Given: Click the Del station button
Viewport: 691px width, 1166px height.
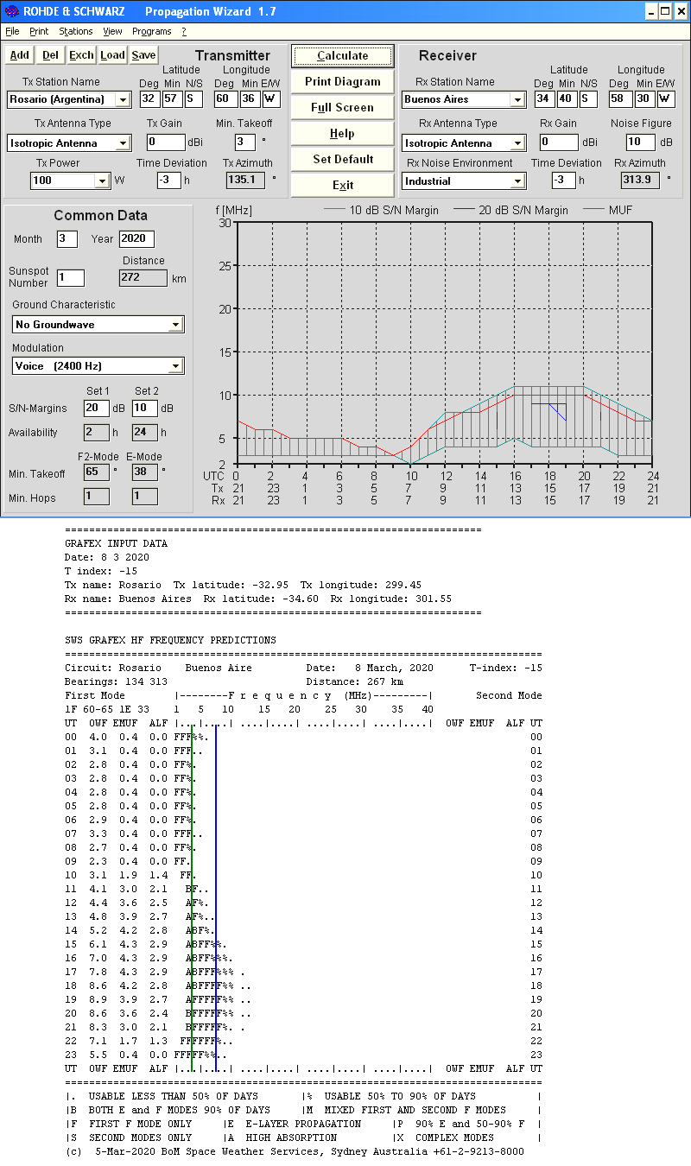Looking at the screenshot, I should (51, 55).
